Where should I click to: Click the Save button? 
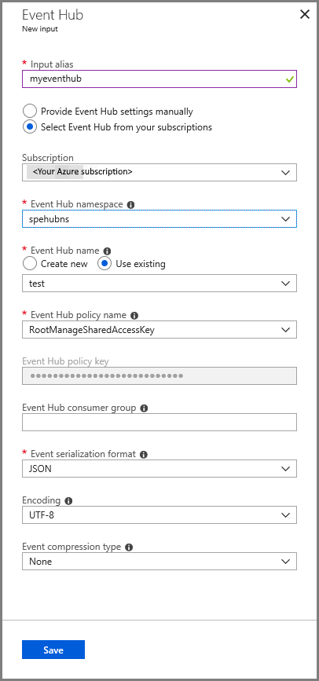[x=53, y=650]
